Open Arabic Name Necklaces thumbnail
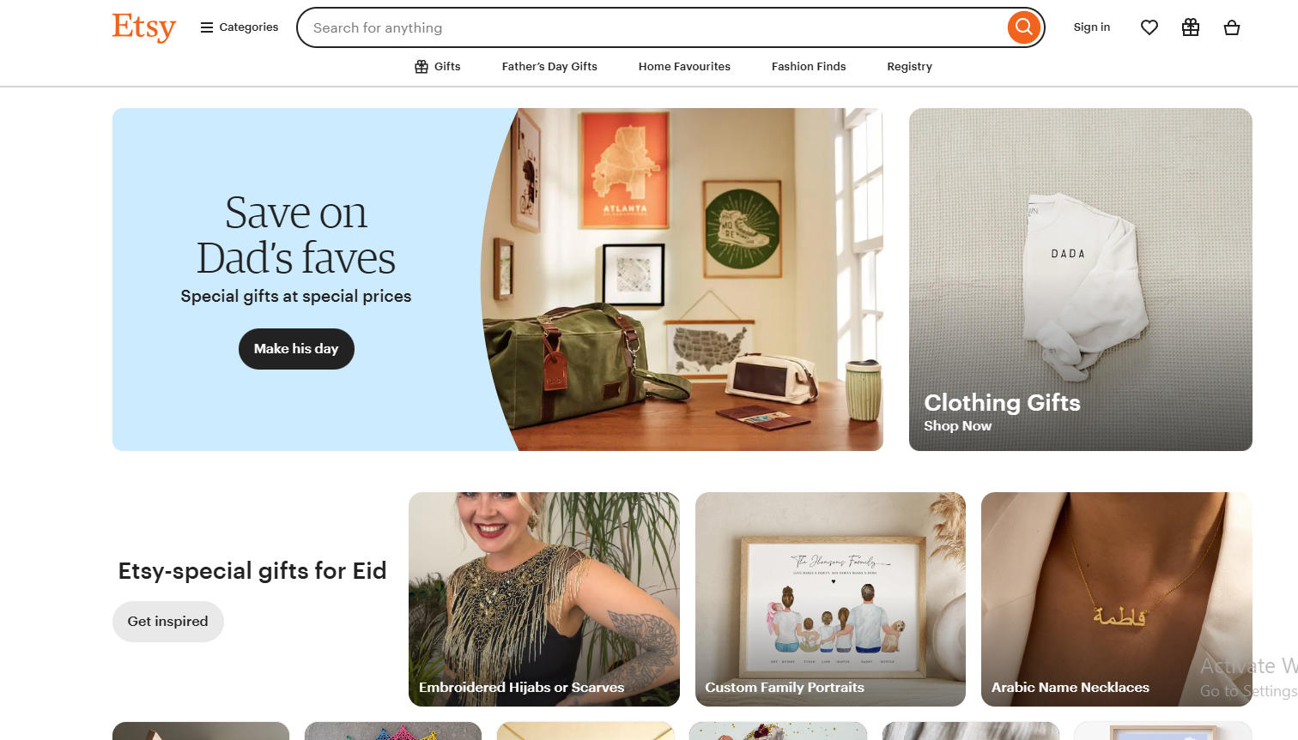The height and width of the screenshot is (740, 1298). click(1117, 599)
